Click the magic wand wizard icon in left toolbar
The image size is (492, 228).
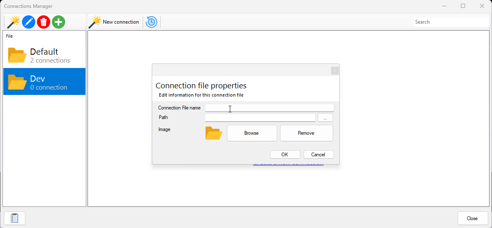[14, 22]
